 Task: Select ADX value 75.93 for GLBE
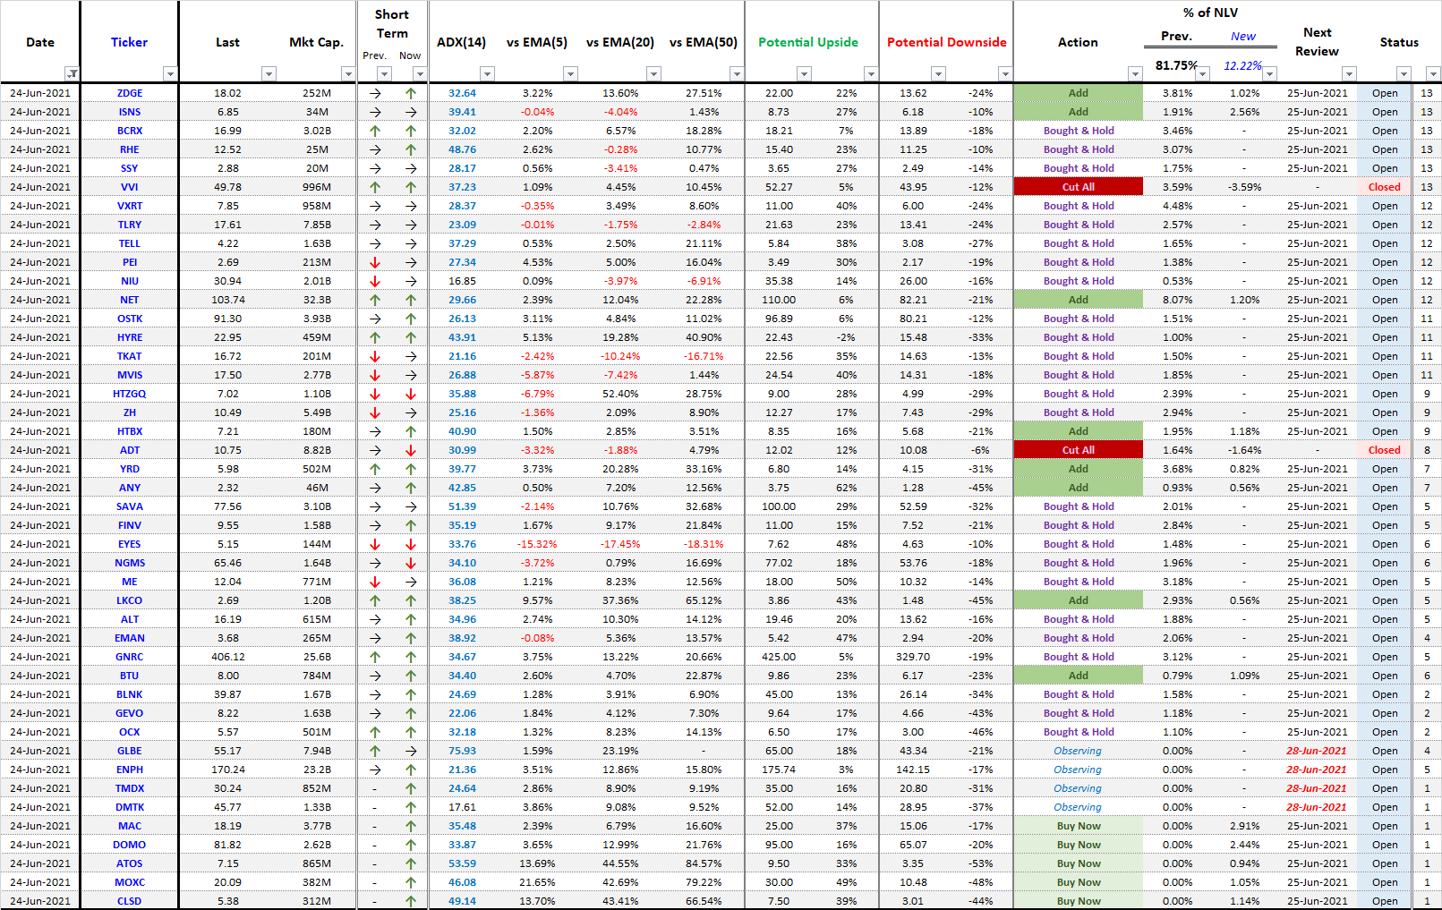coord(463,751)
